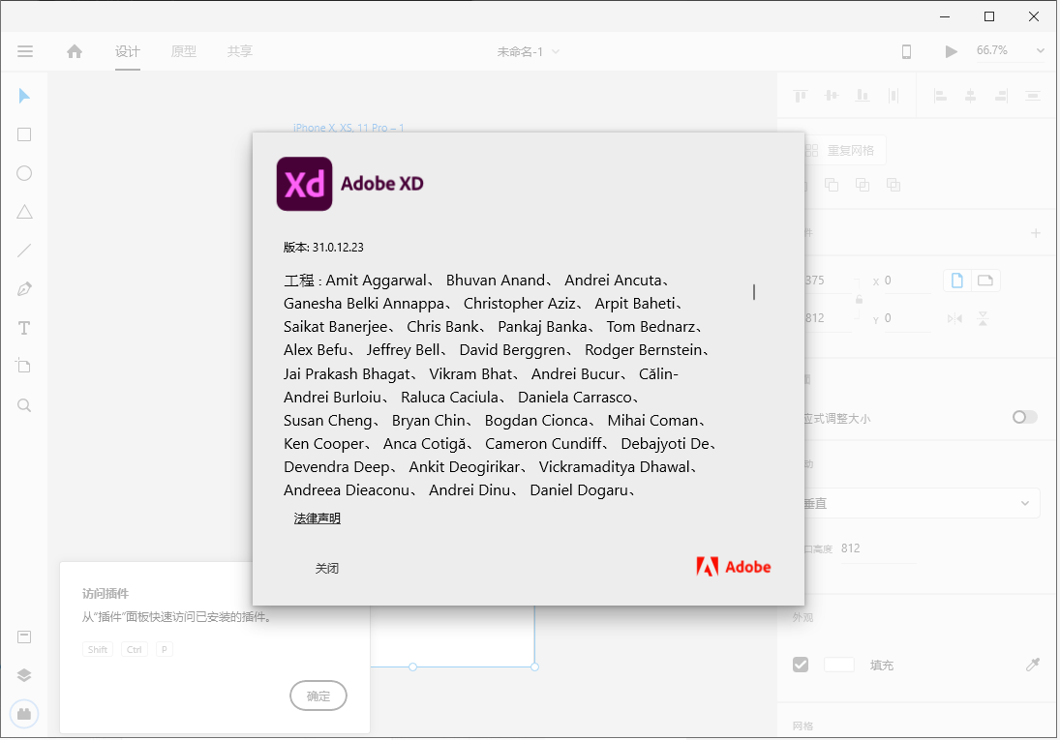Distribute horizontally icon
The image size is (1060, 740).
point(893,96)
